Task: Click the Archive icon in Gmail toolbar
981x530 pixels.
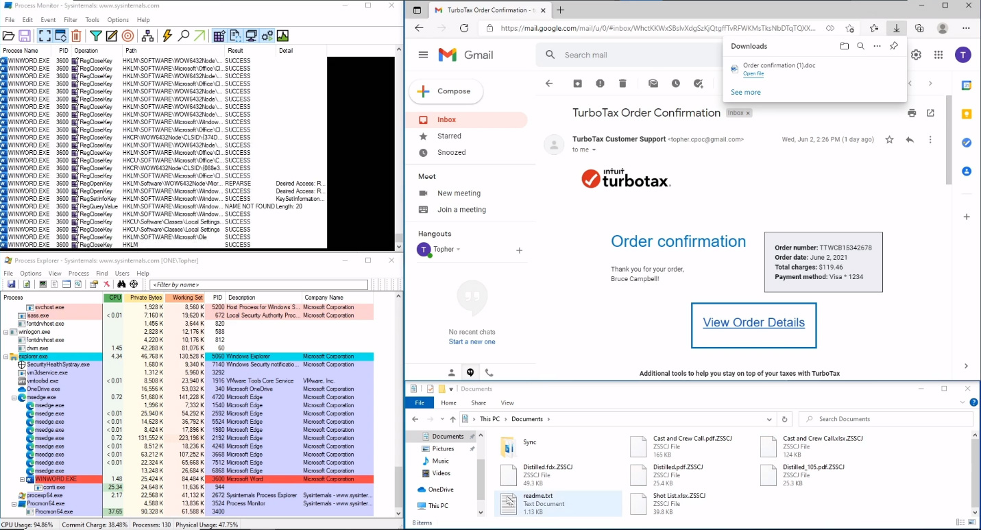Action: coord(578,84)
